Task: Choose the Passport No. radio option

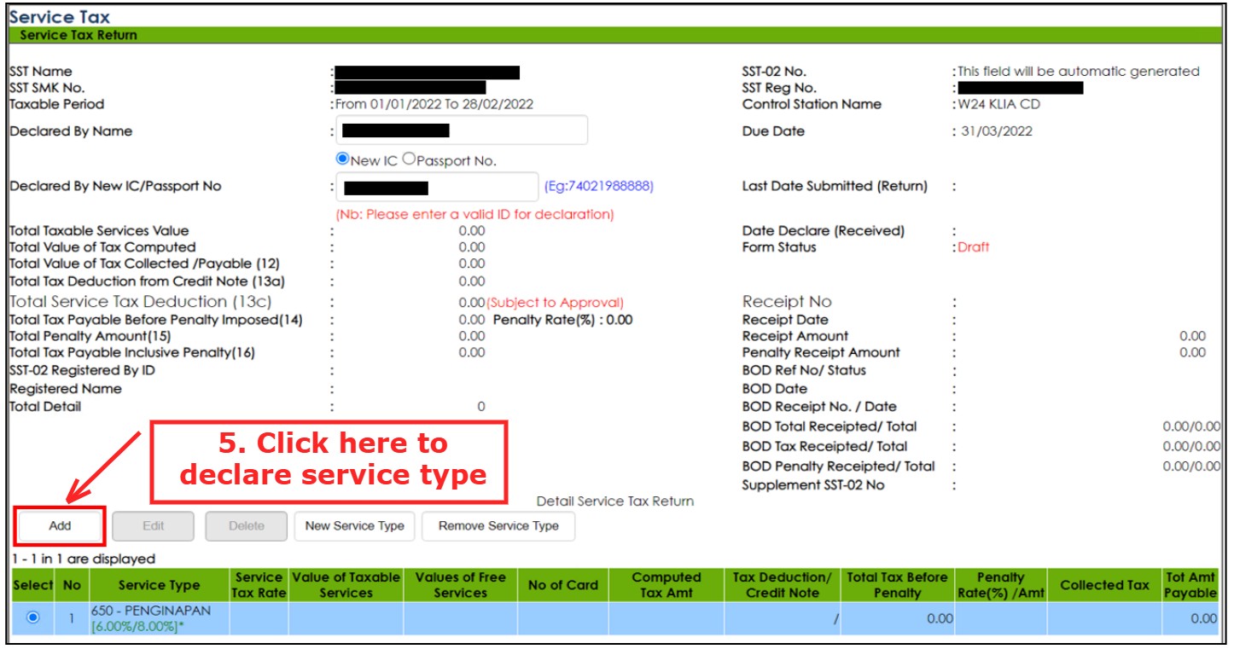Action: click(409, 159)
